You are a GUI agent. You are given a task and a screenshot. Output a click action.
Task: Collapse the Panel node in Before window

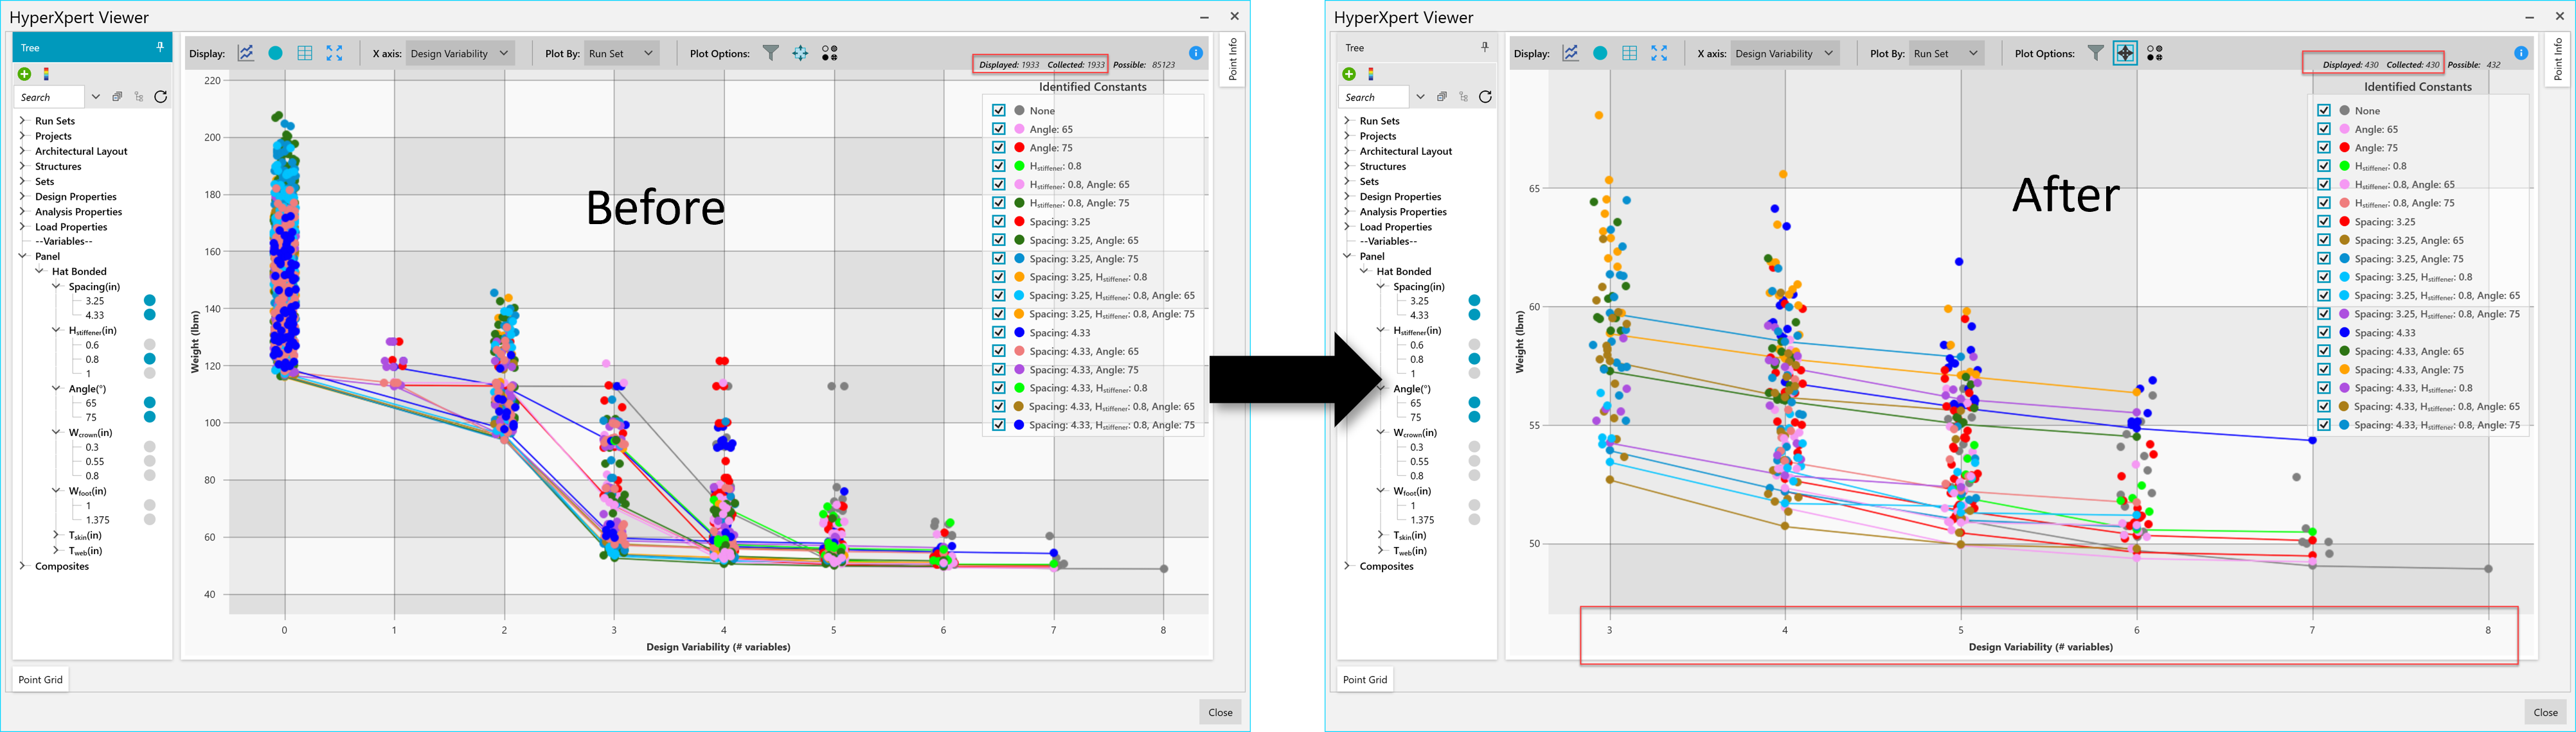[x=22, y=256]
